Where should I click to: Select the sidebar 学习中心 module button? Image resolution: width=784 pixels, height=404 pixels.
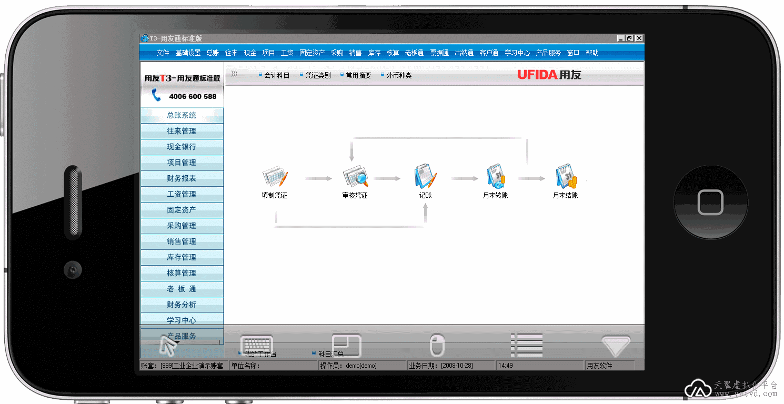click(x=182, y=320)
